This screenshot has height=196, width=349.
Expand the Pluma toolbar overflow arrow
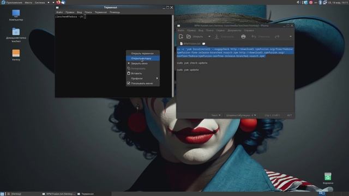point(291,36)
